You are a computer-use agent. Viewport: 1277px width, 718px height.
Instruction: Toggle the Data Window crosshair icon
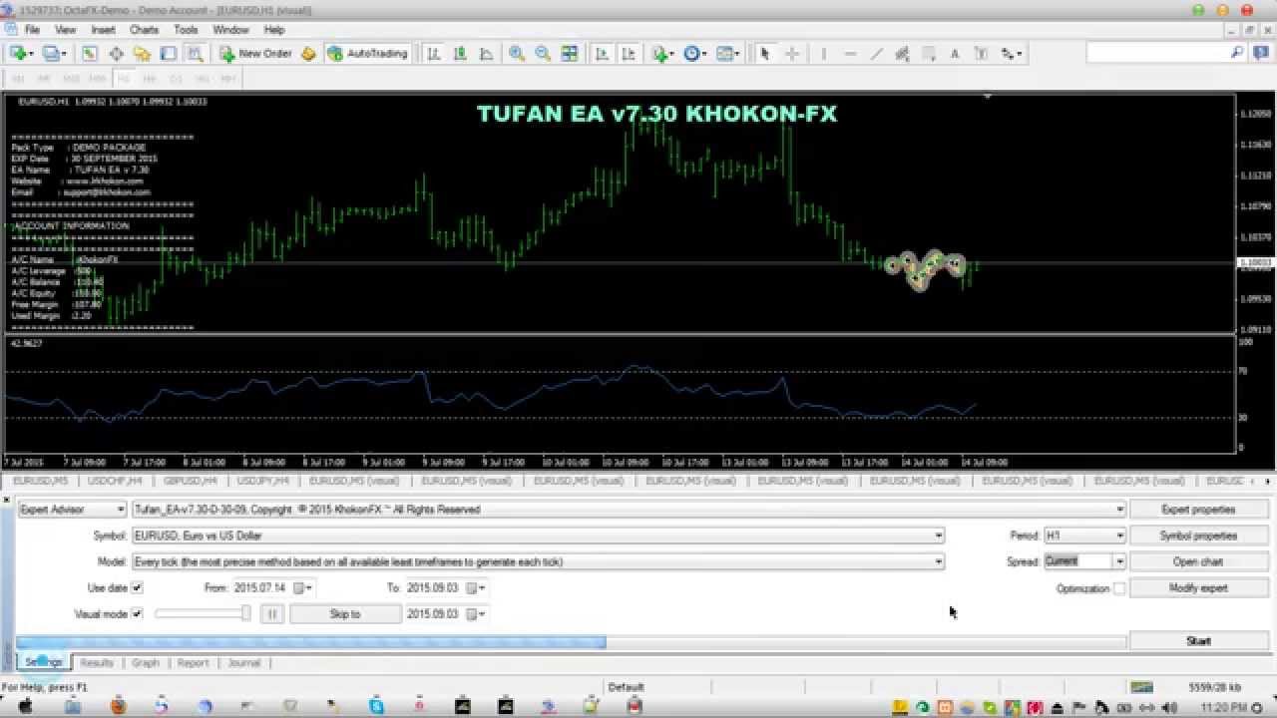point(116,54)
